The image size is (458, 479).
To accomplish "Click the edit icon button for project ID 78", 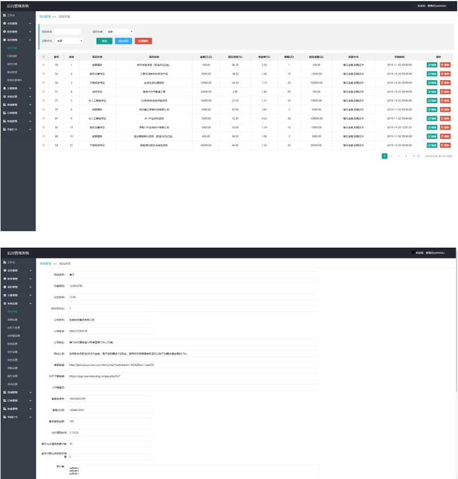I will click(432, 65).
